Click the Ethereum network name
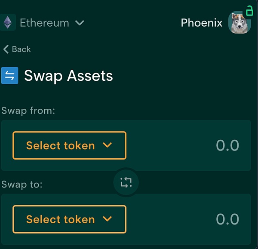 [44, 23]
